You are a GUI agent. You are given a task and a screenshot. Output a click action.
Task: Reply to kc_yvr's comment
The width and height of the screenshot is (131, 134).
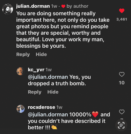(35, 92)
